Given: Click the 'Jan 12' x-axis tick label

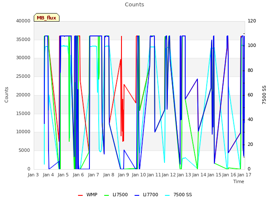Looking at the screenshot, I should [169, 175].
